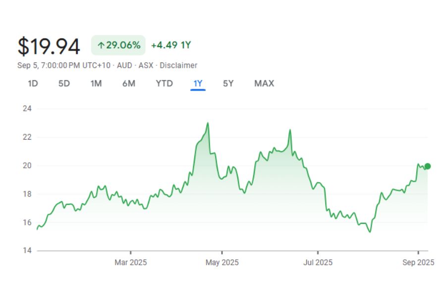Switch to the 5D range tab
This screenshot has height=297, width=446.
click(x=64, y=83)
